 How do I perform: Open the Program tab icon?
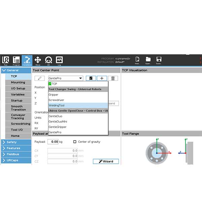point(16,60)
